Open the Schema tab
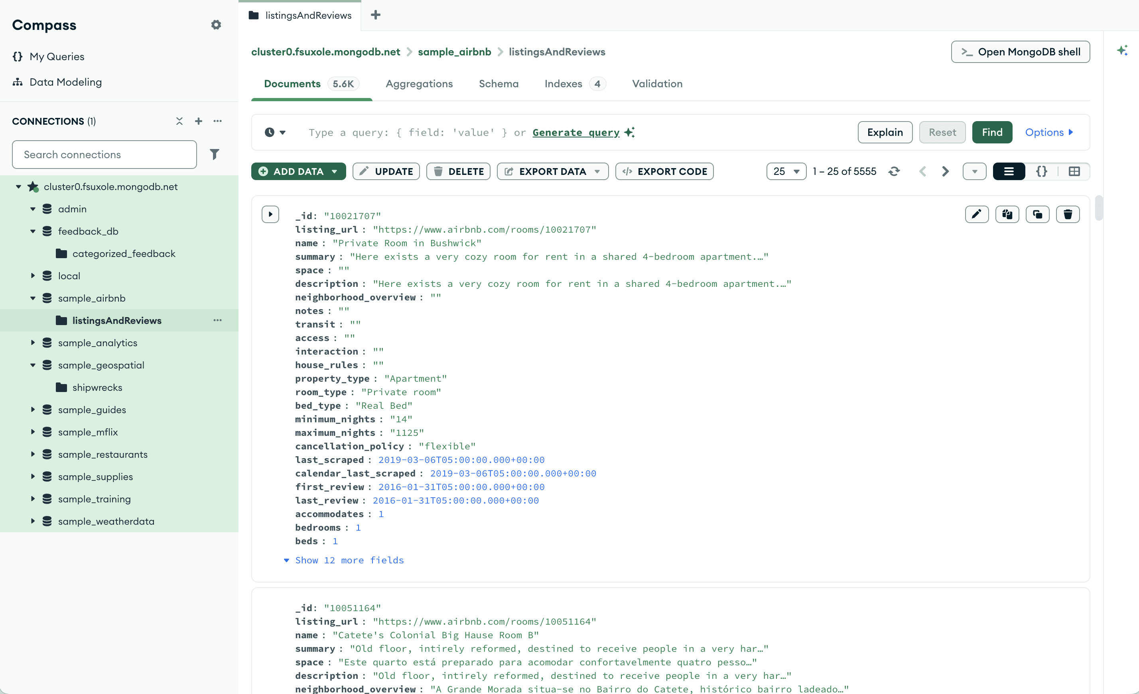This screenshot has height=694, width=1139. click(499, 84)
